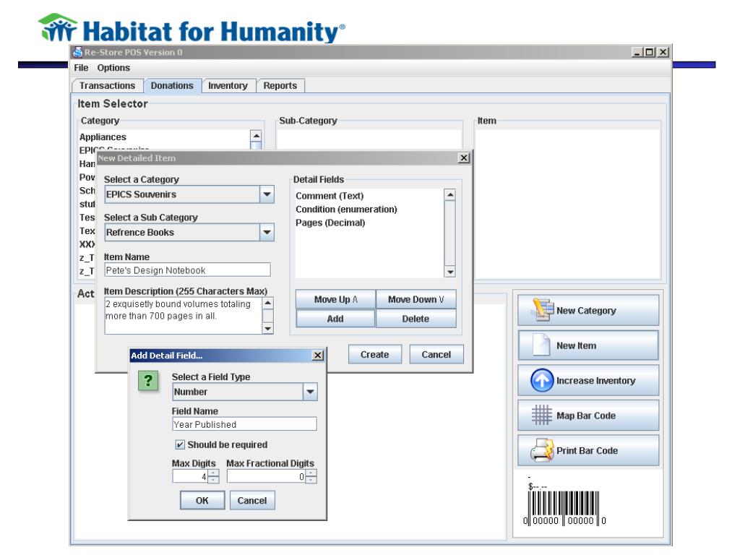The height and width of the screenshot is (555, 740).
Task: Click Category list scroll up arrow
Action: pos(256,136)
